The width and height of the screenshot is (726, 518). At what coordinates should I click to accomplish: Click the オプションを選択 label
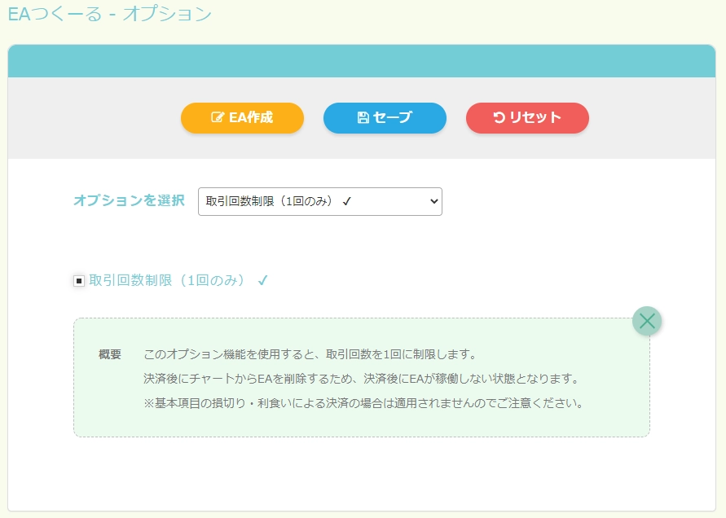[129, 200]
